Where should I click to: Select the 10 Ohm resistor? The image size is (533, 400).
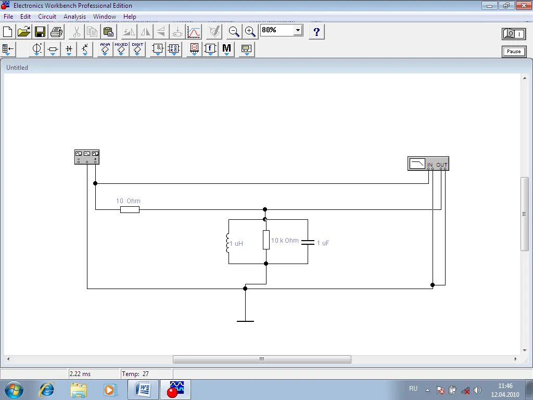pyautogui.click(x=130, y=209)
